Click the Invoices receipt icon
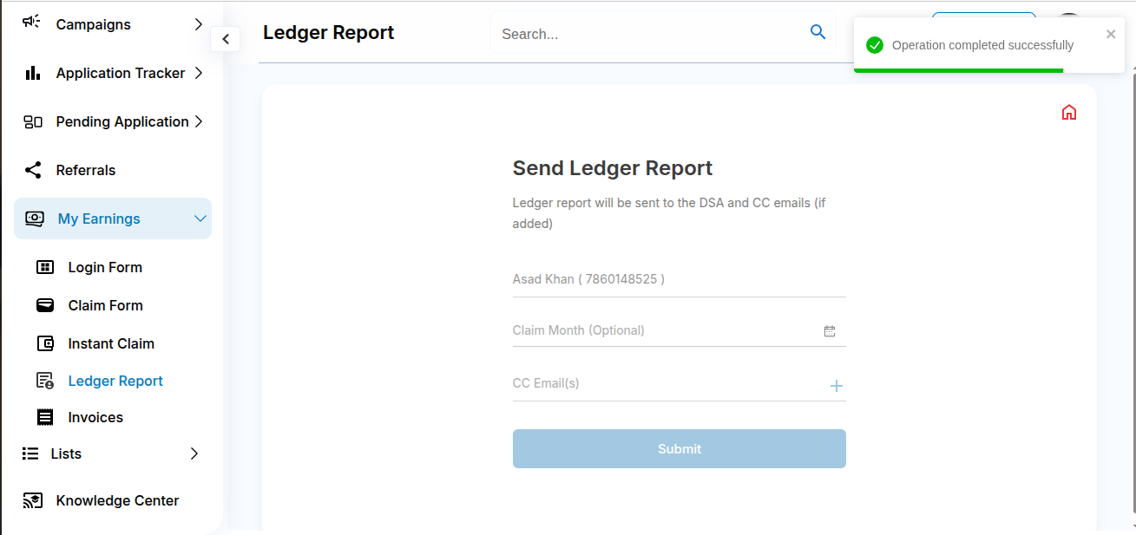This screenshot has width=1136, height=535. pos(45,417)
